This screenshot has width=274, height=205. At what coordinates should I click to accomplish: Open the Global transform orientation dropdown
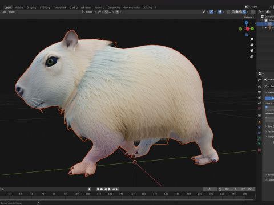(x=89, y=12)
